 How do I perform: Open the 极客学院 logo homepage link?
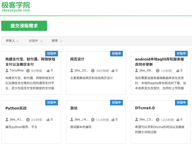pyautogui.click(x=16, y=7)
